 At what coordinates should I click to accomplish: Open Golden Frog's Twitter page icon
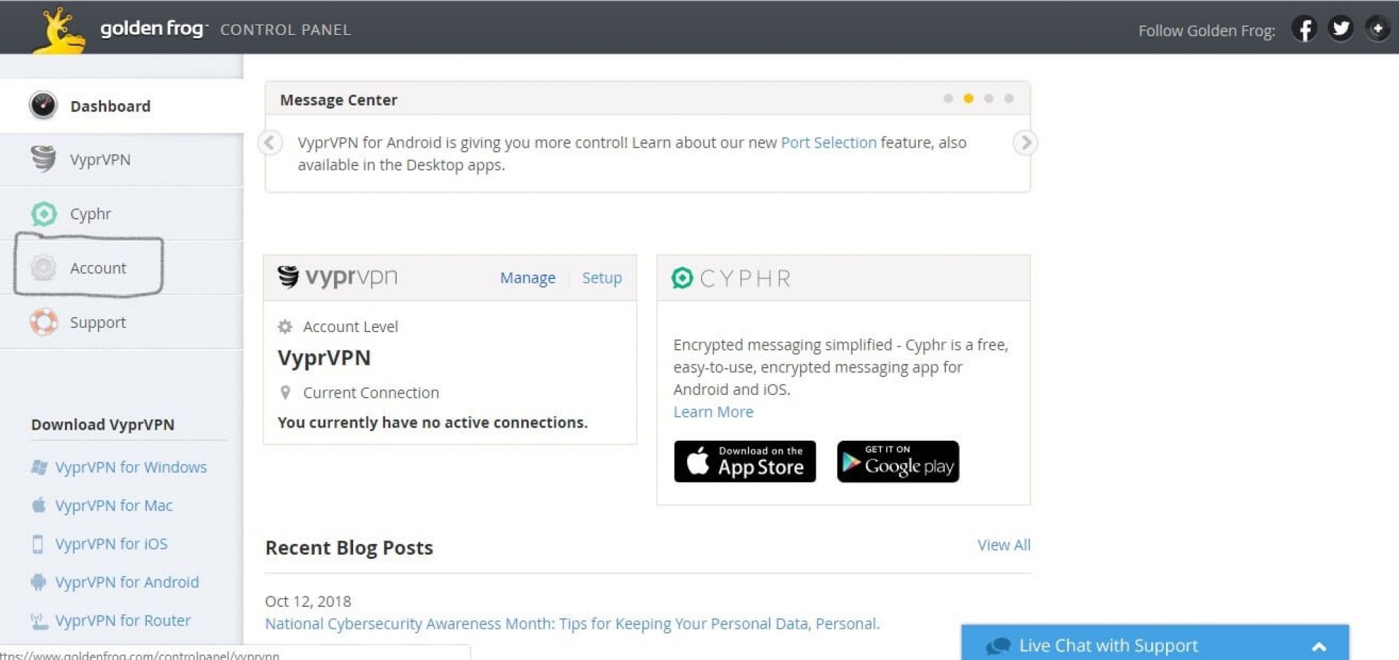1341,29
